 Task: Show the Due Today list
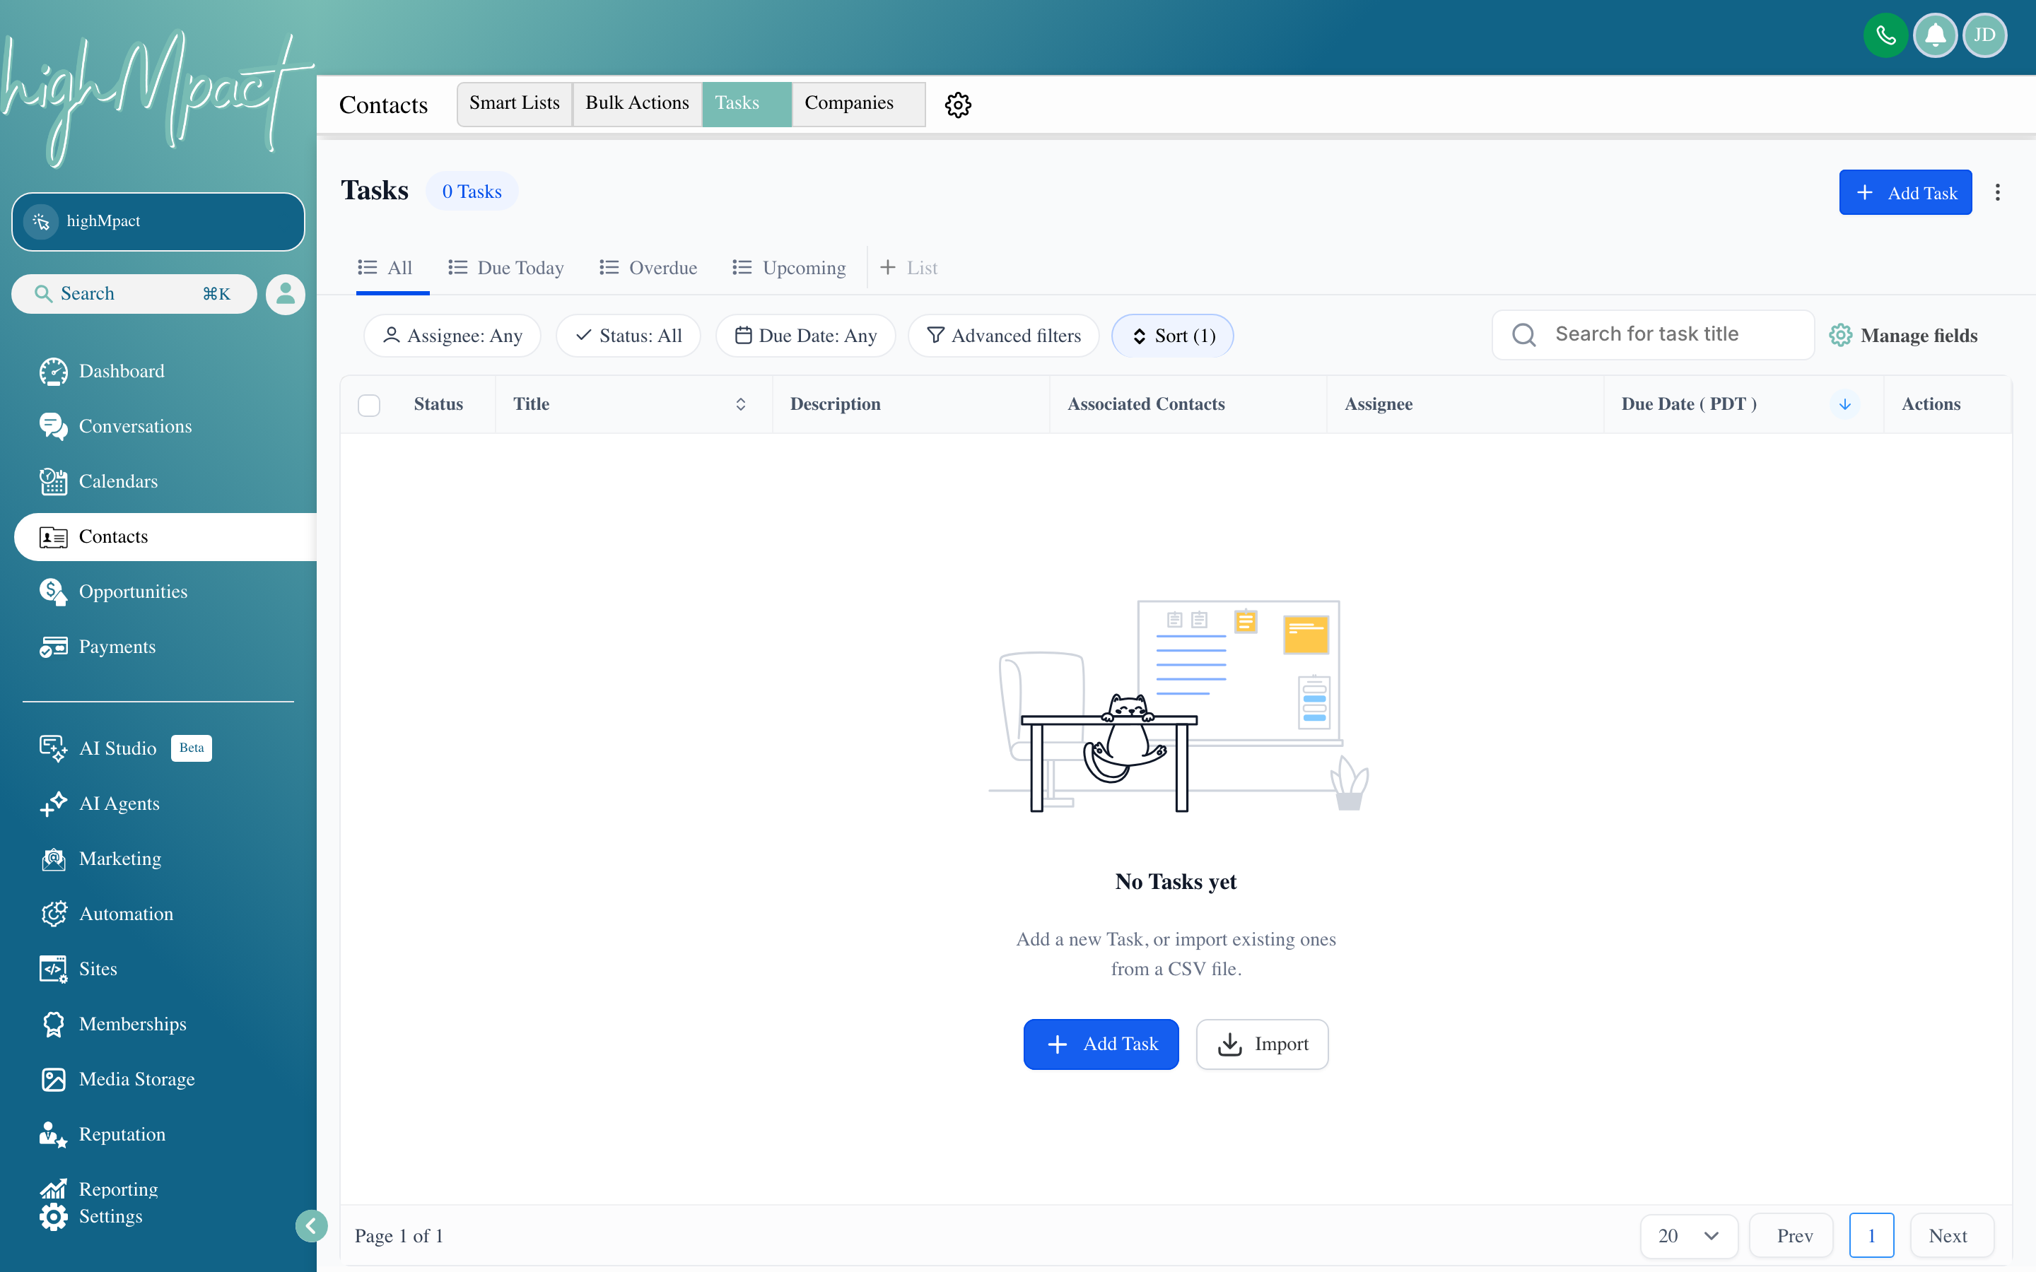coord(505,269)
